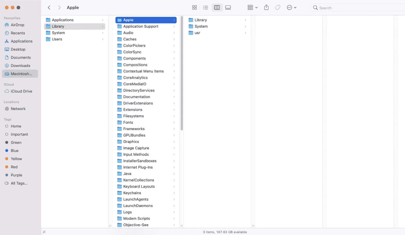Open AirDrop in the sidebar
The image size is (405, 235).
pyautogui.click(x=17, y=25)
